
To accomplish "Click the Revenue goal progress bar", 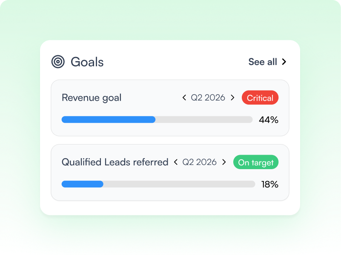I will click(x=157, y=119).
